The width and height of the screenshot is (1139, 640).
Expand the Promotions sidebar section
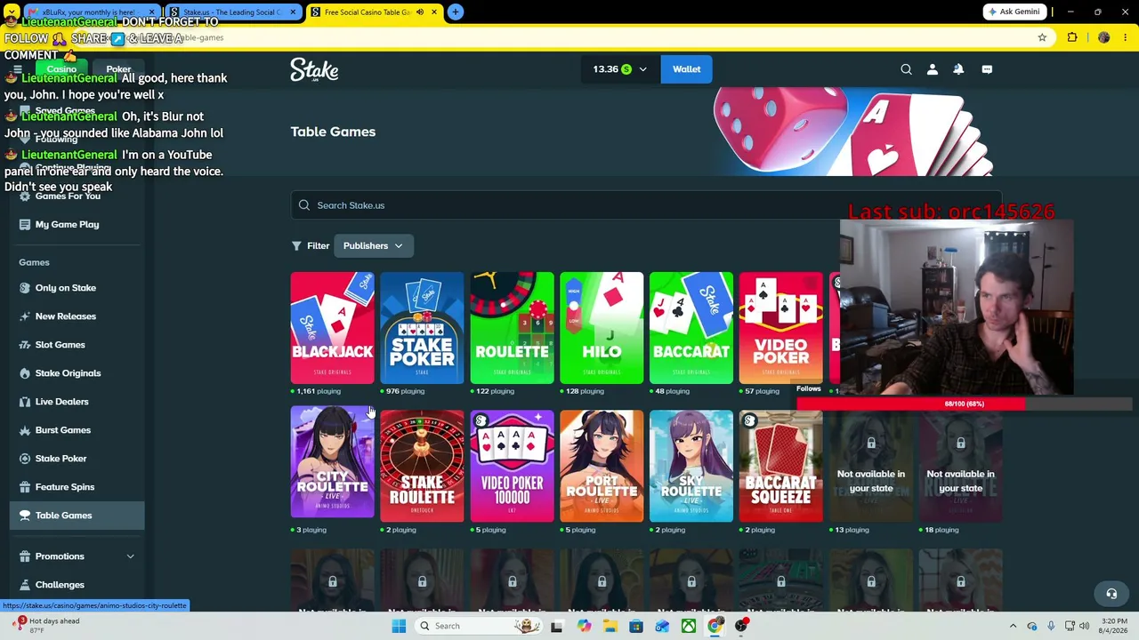(x=77, y=556)
